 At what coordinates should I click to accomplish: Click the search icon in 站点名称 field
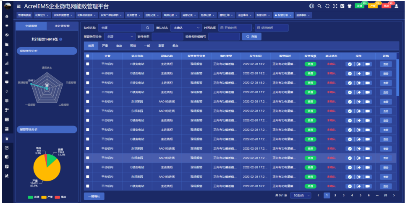(x=147, y=28)
